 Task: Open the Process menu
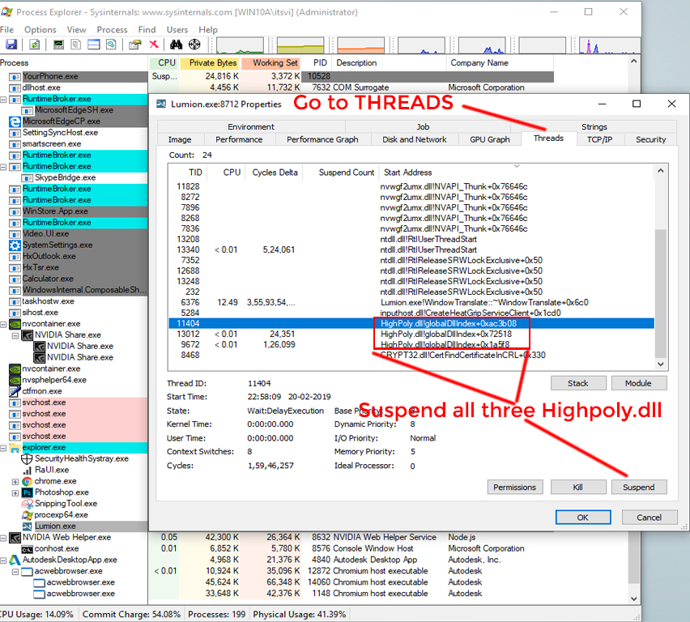[113, 29]
